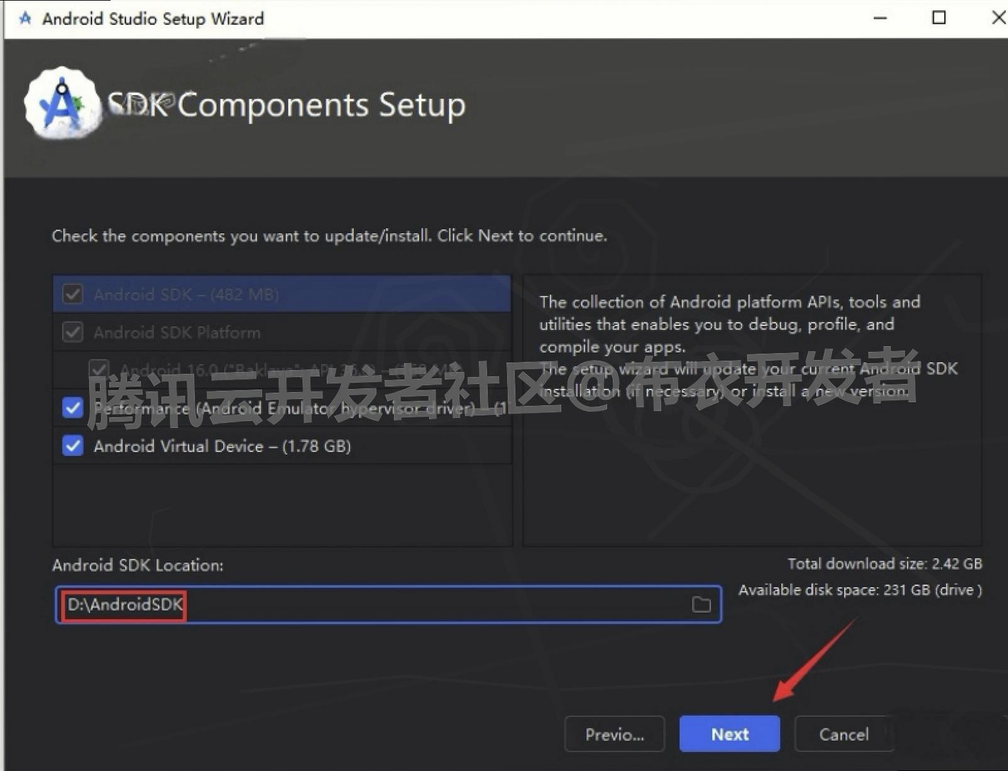The width and height of the screenshot is (1008, 771).
Task: Disable the Android Emulator hypervisor driver option
Action: (x=72, y=408)
